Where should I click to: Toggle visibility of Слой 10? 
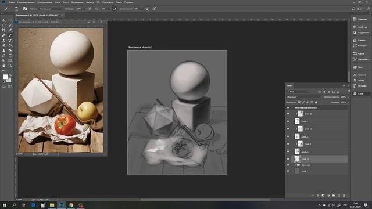click(x=288, y=114)
